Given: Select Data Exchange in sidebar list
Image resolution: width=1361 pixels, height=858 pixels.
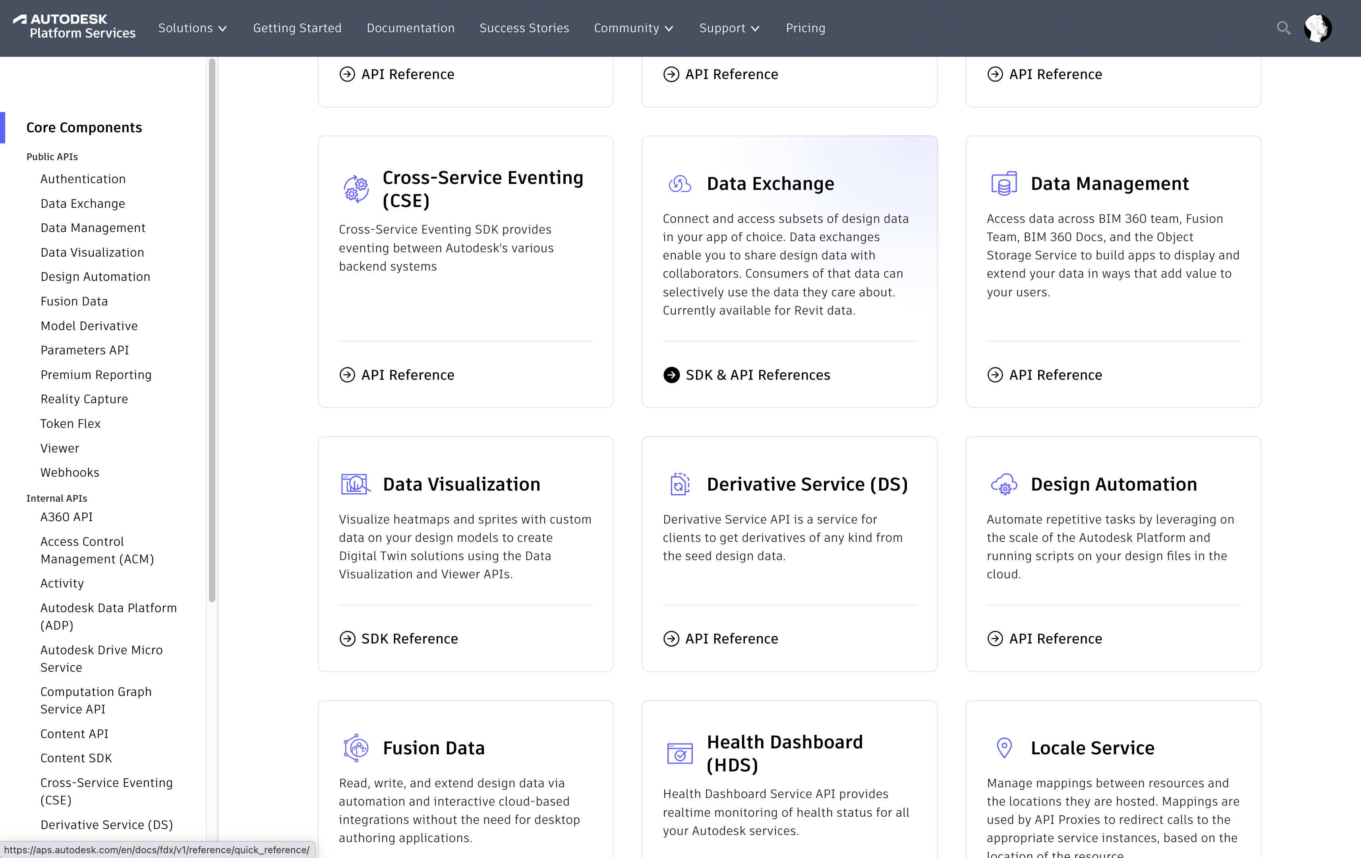Looking at the screenshot, I should [x=83, y=203].
